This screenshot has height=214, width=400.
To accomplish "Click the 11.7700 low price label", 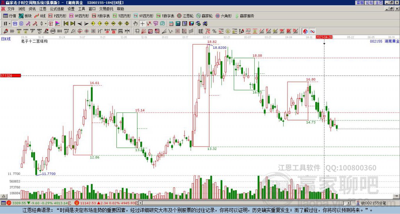I will click(49, 174).
